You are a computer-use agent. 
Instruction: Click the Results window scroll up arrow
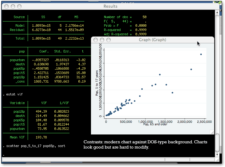[217, 13]
